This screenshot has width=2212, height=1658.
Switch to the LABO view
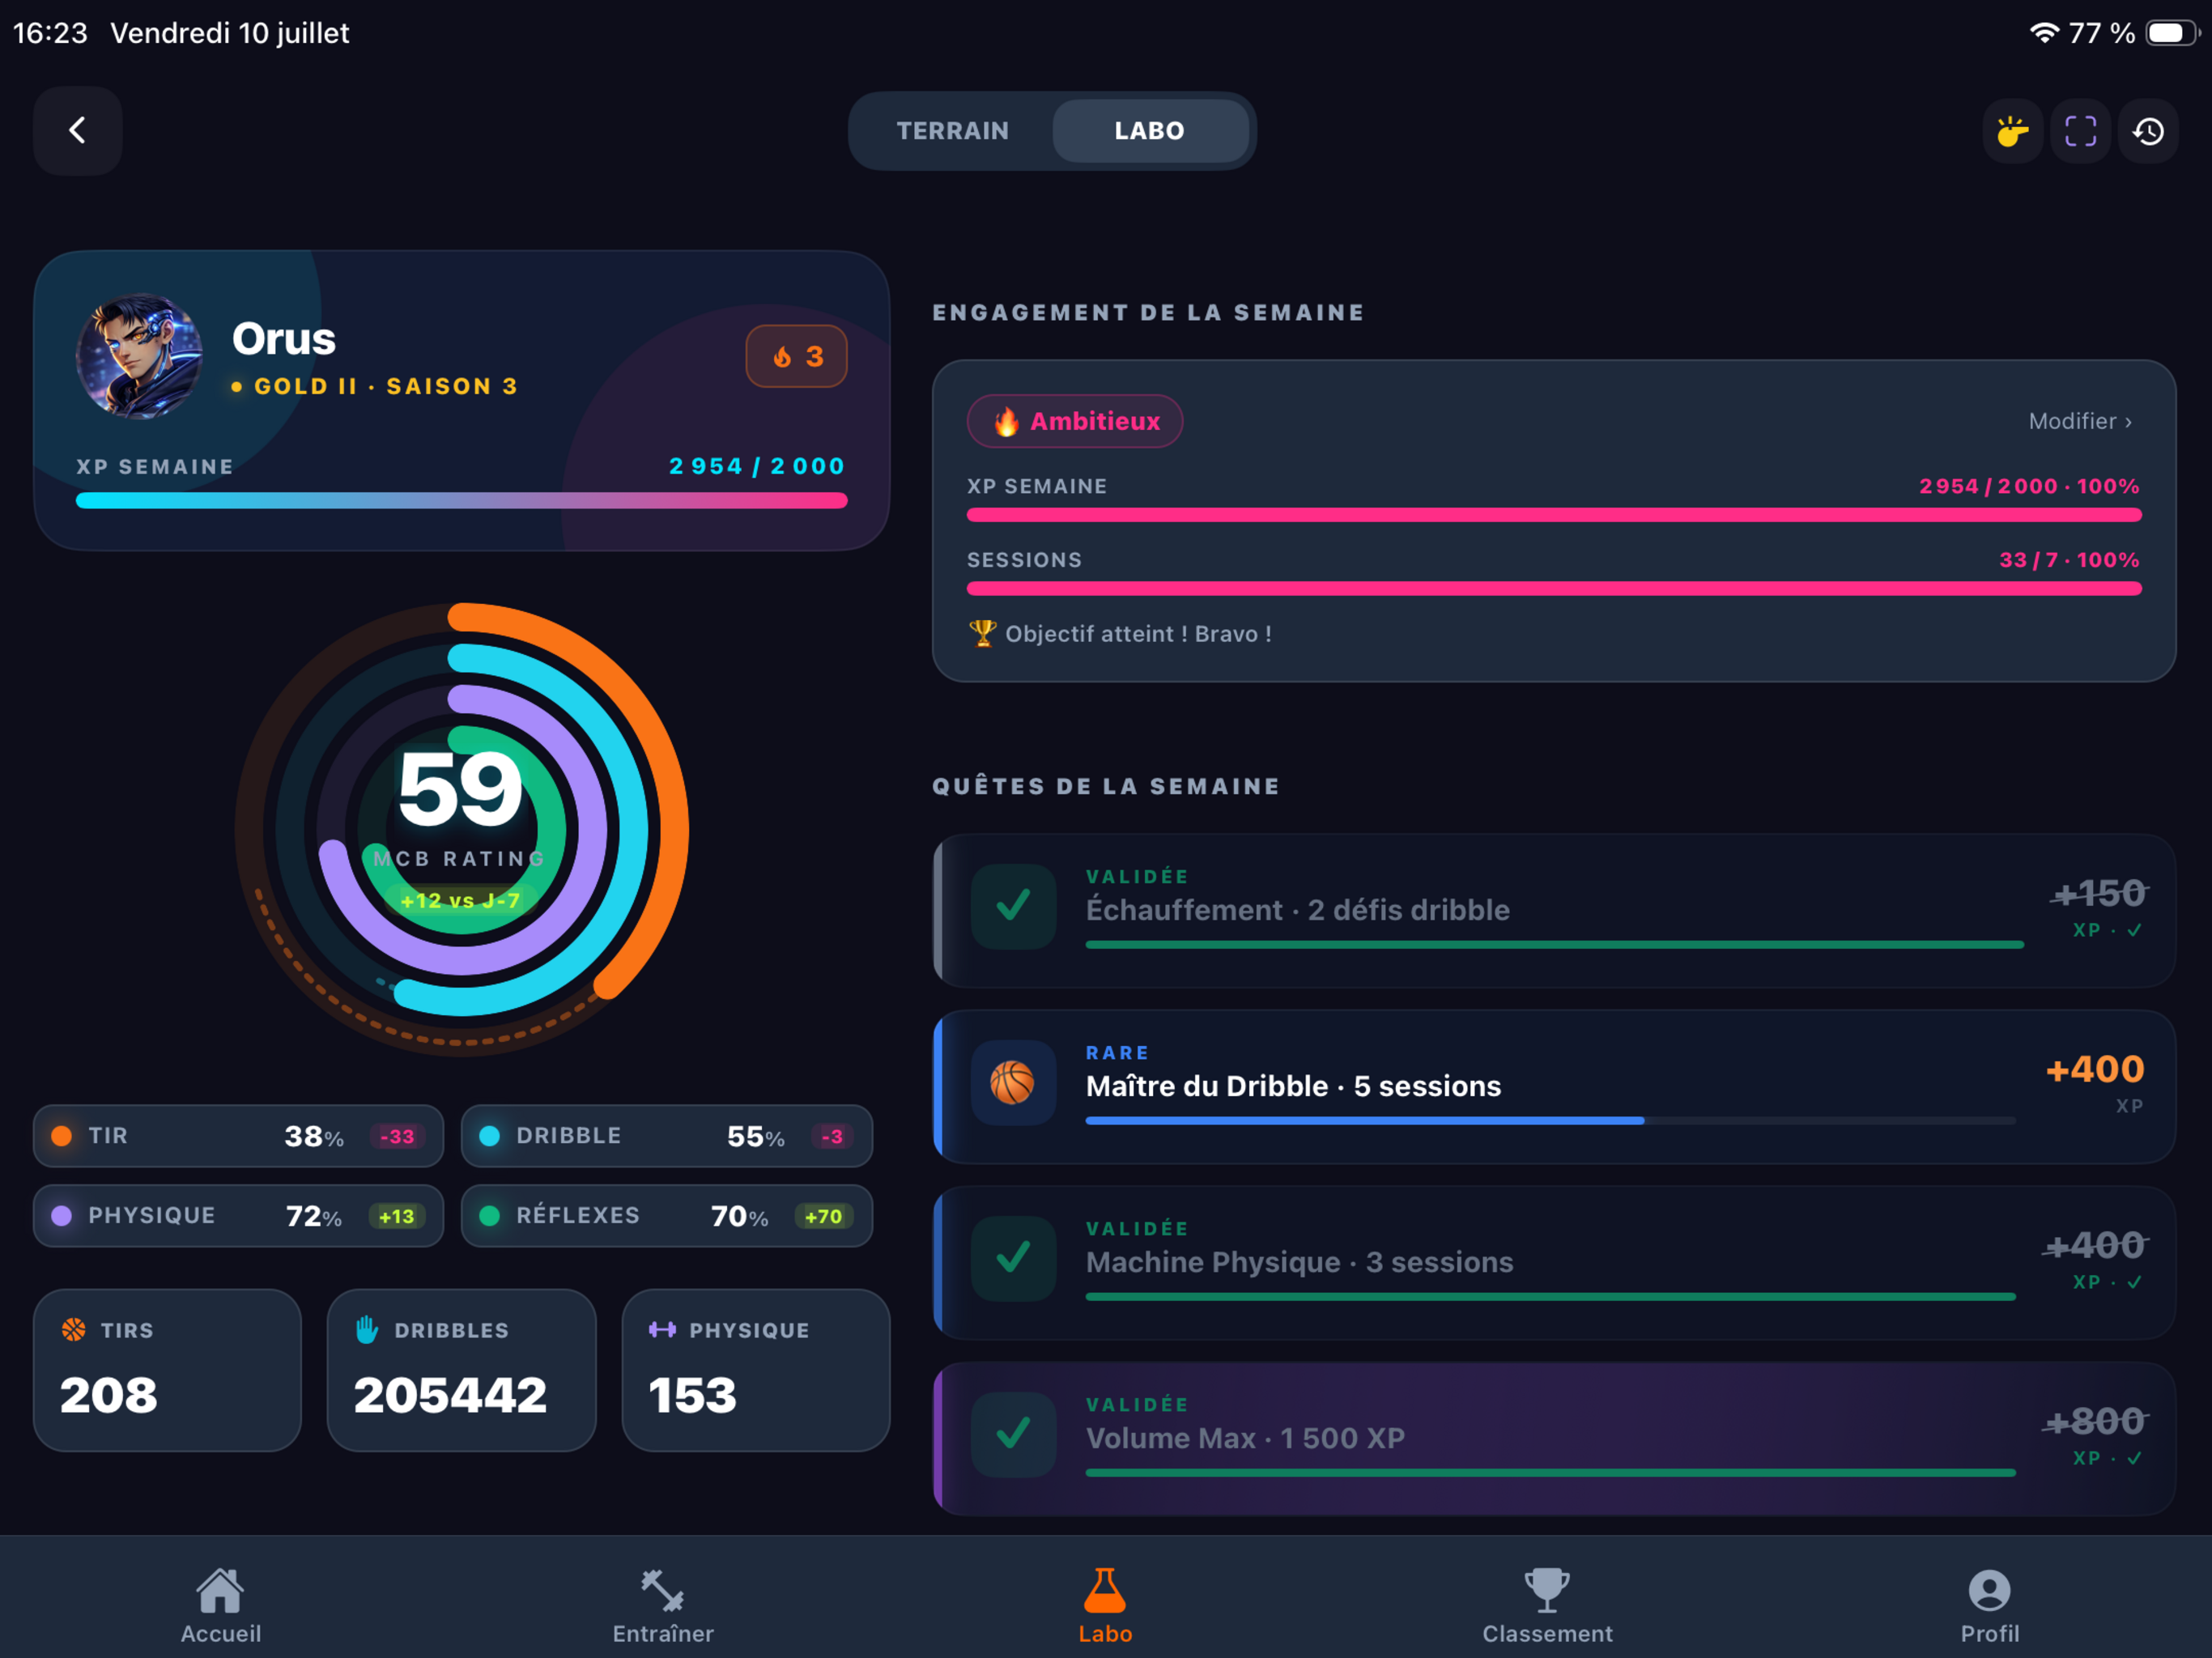pyautogui.click(x=1150, y=131)
